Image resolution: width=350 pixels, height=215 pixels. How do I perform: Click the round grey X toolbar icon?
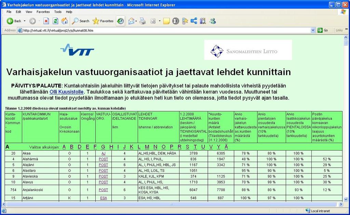click(176, 21)
